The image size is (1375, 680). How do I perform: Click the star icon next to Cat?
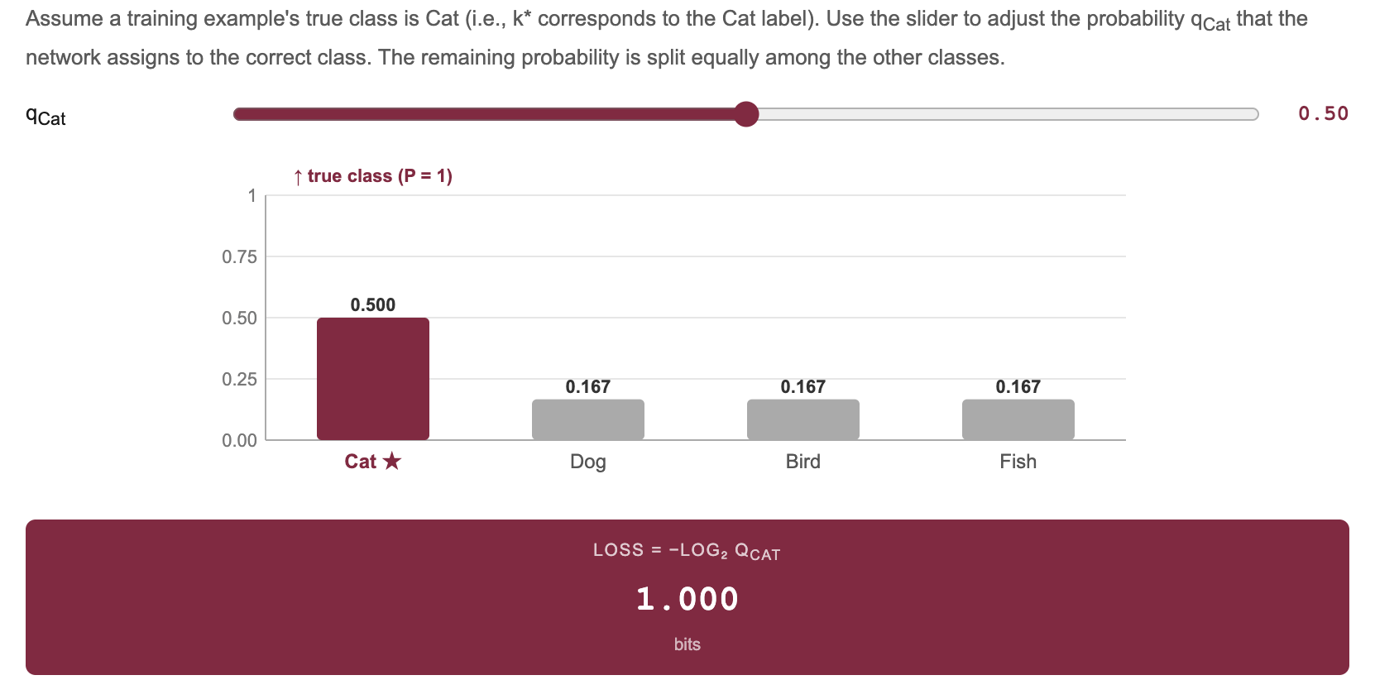[393, 462]
